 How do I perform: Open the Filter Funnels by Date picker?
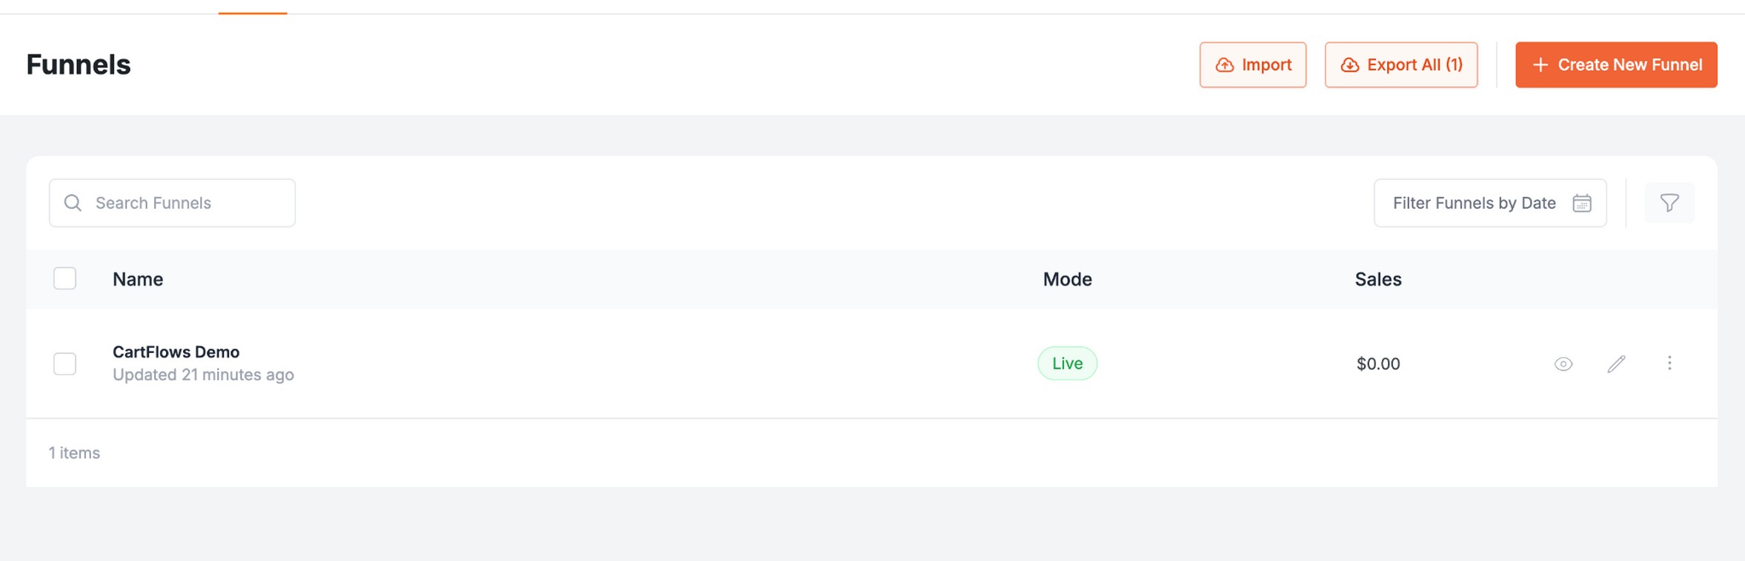pyautogui.click(x=1489, y=203)
